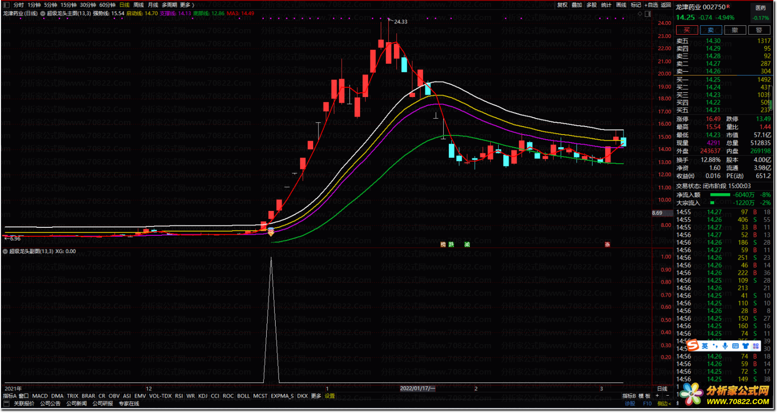Click the round settings icon before 超级龙头主图

coord(43,14)
